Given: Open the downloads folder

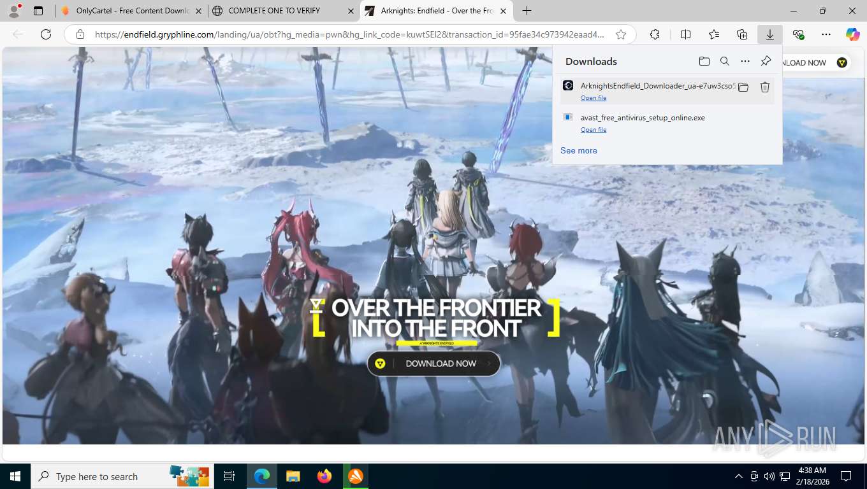Looking at the screenshot, I should click(x=704, y=61).
